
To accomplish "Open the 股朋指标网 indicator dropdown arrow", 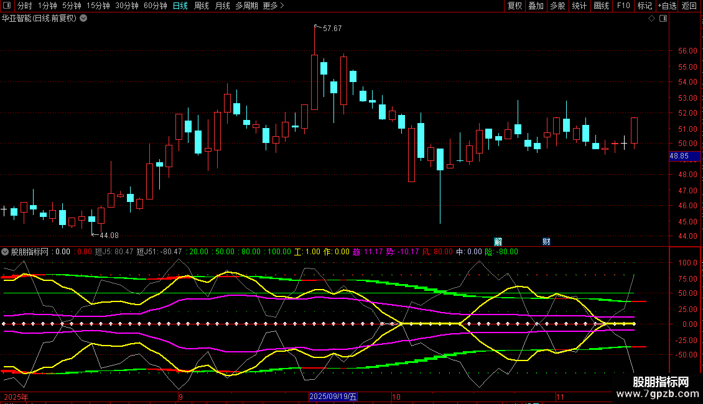I will tap(6, 252).
